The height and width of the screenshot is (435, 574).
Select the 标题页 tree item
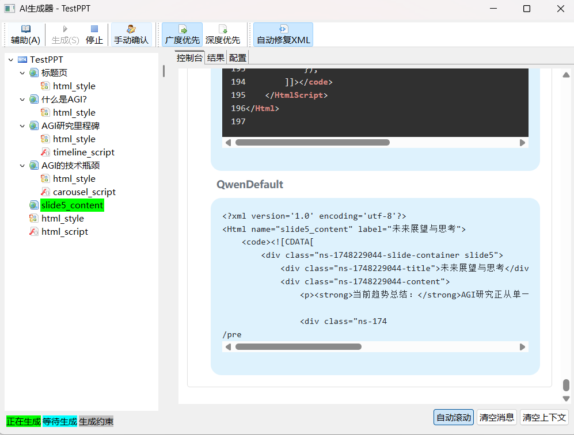click(54, 73)
